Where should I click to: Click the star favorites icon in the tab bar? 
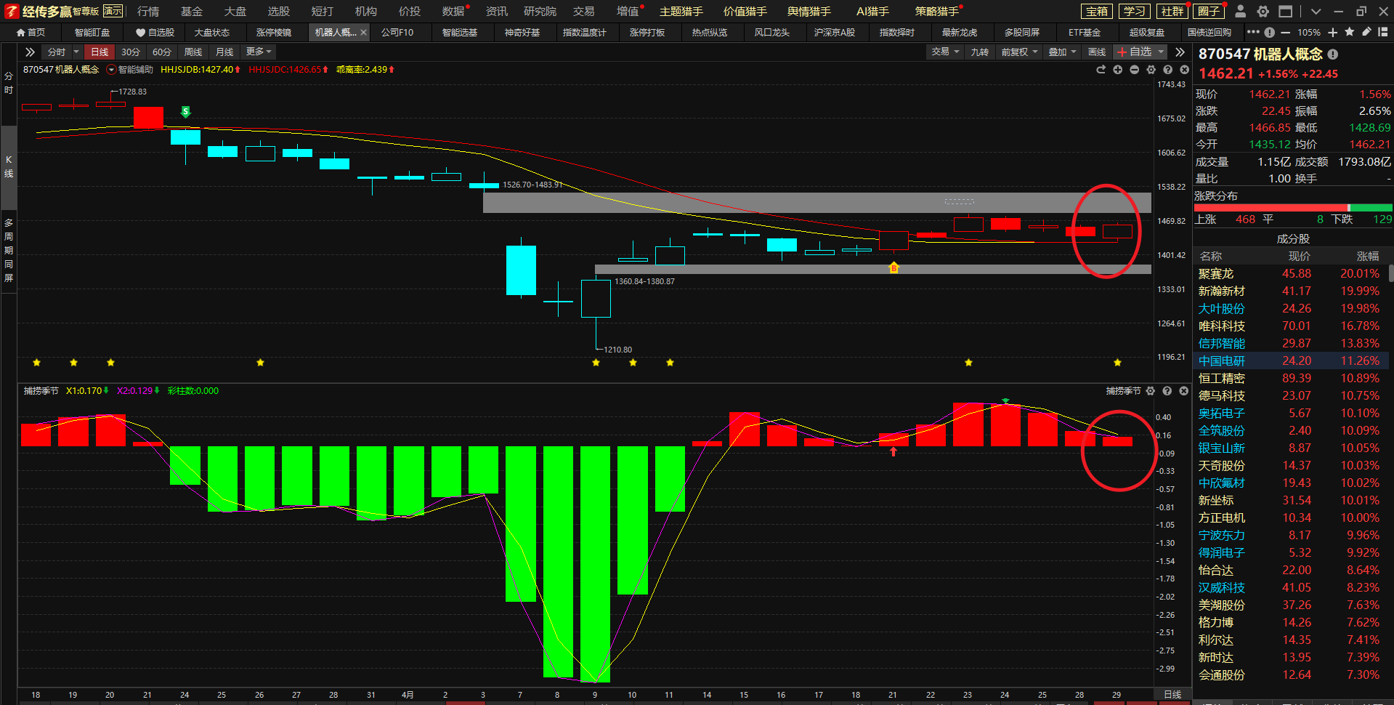(1349, 32)
